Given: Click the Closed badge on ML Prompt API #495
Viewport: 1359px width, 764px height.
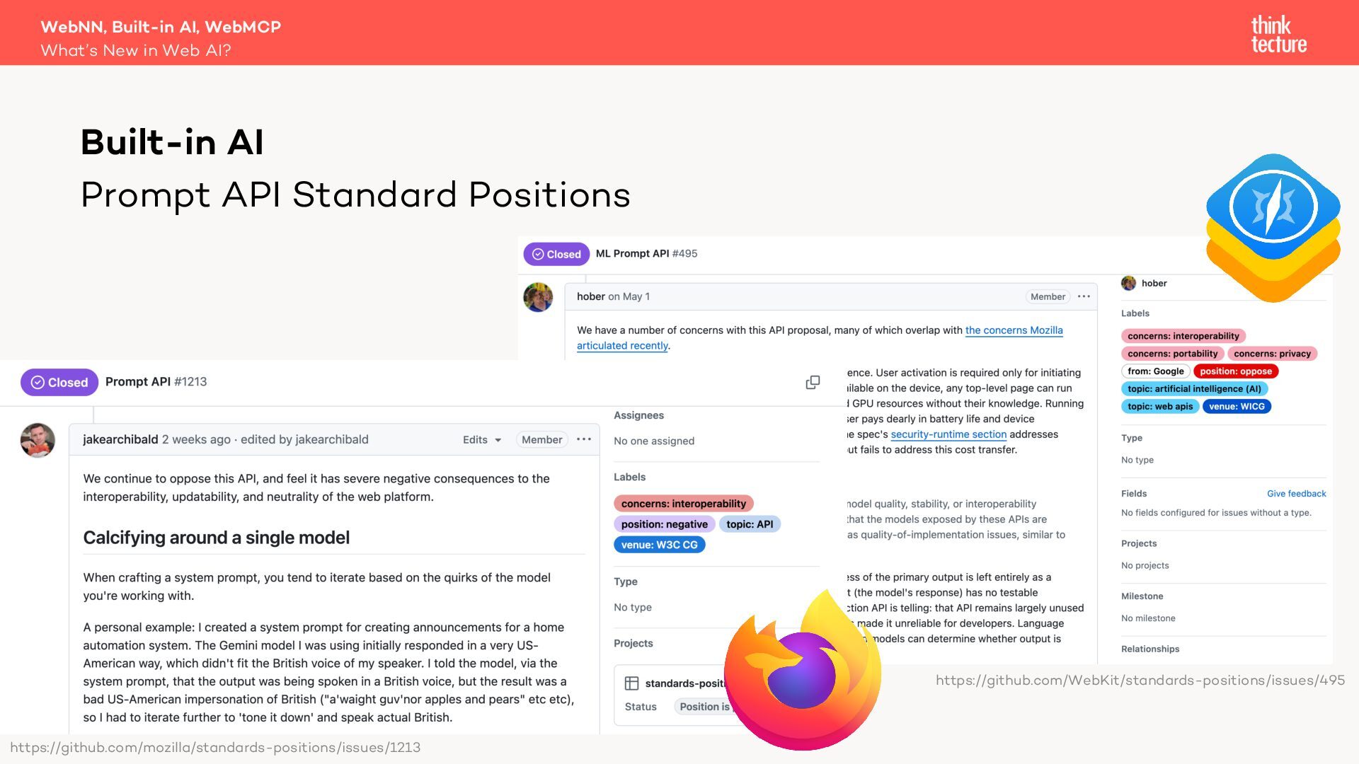Looking at the screenshot, I should 556,254.
